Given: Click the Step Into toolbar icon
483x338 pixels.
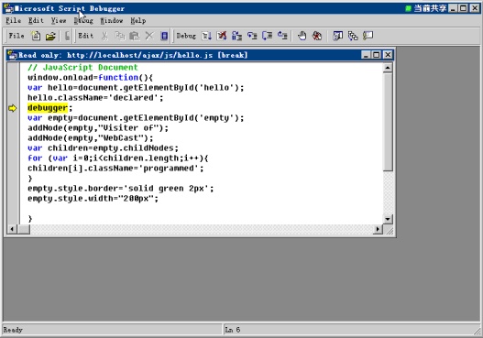Looking at the screenshot, I should click(252, 36).
